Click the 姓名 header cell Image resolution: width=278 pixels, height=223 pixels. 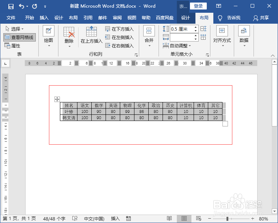coord(69,105)
